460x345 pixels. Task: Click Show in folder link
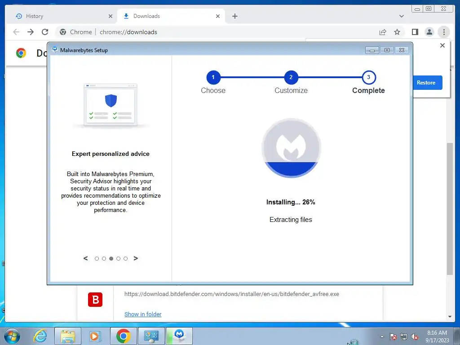point(143,314)
